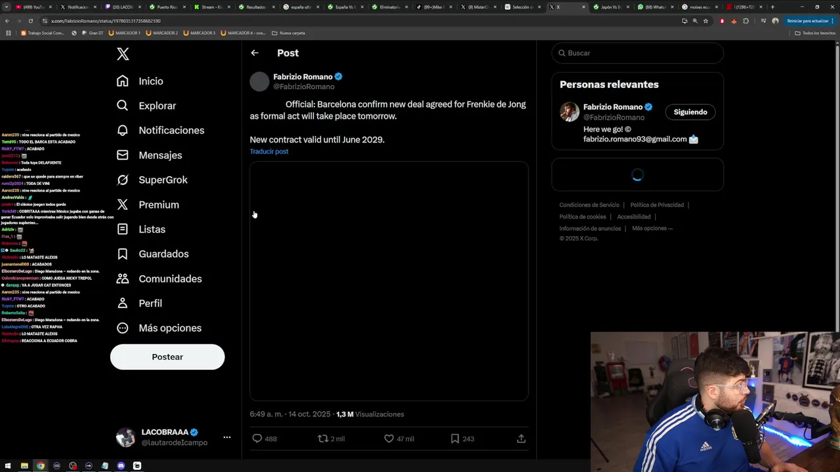Open Todos los favoritos folder
The image size is (840, 472).
pyautogui.click(x=814, y=33)
